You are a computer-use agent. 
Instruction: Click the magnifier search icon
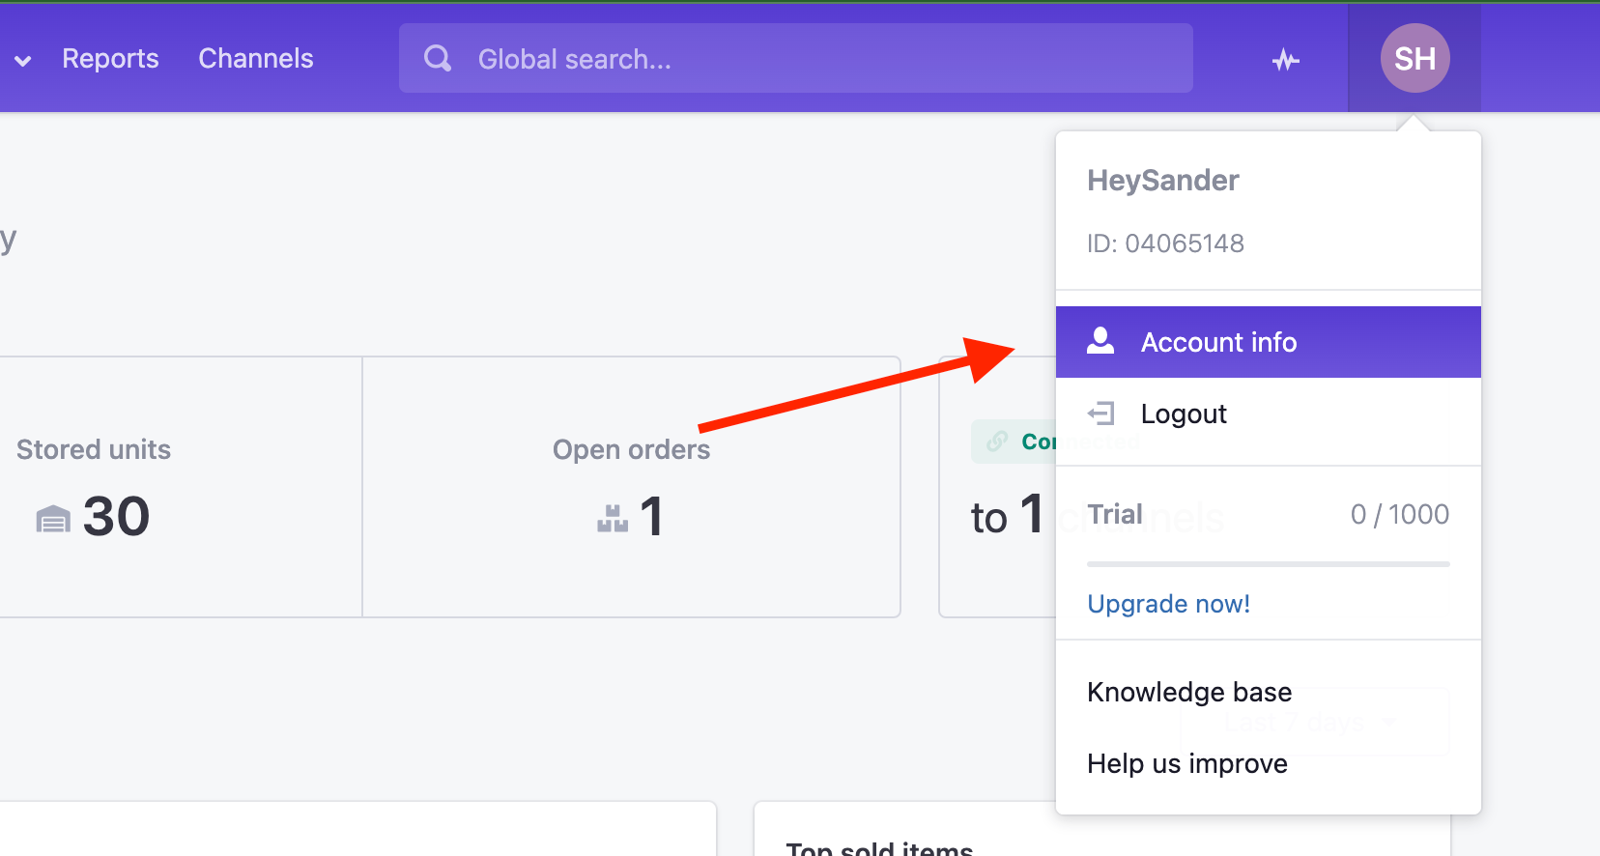pos(438,59)
